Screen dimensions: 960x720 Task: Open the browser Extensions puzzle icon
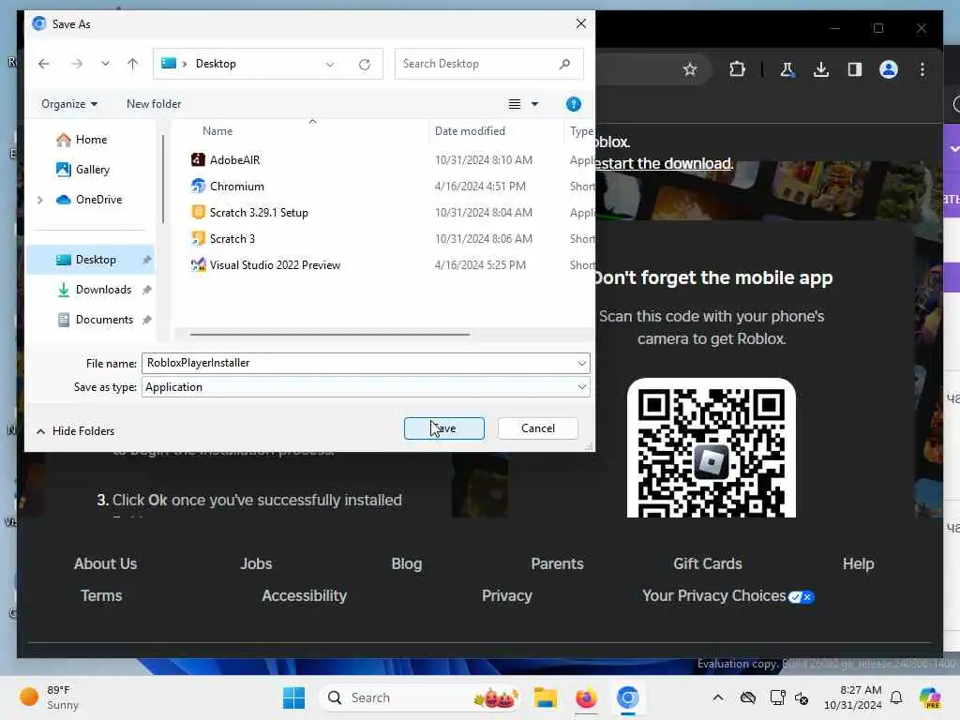[x=737, y=69]
